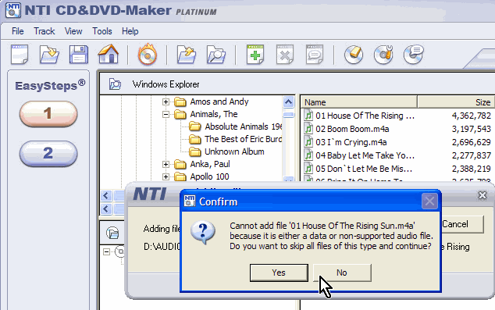Select 02 Boom Boom.m4a file

tap(352, 129)
